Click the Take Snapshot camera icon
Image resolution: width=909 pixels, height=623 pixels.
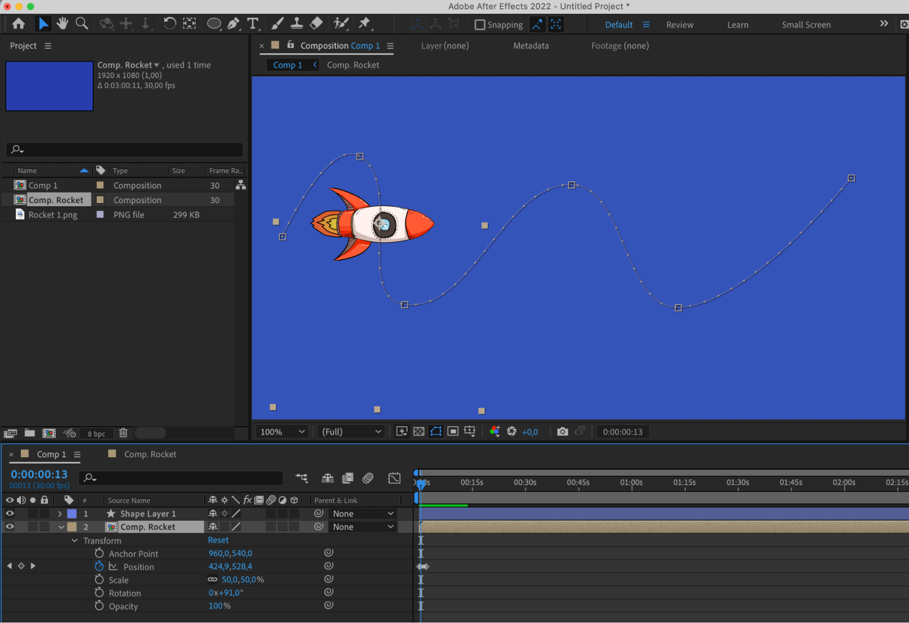click(x=562, y=432)
